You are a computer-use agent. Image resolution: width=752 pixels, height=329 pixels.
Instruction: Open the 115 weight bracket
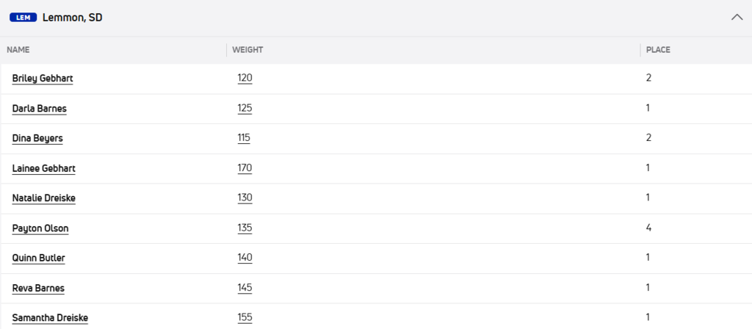245,138
